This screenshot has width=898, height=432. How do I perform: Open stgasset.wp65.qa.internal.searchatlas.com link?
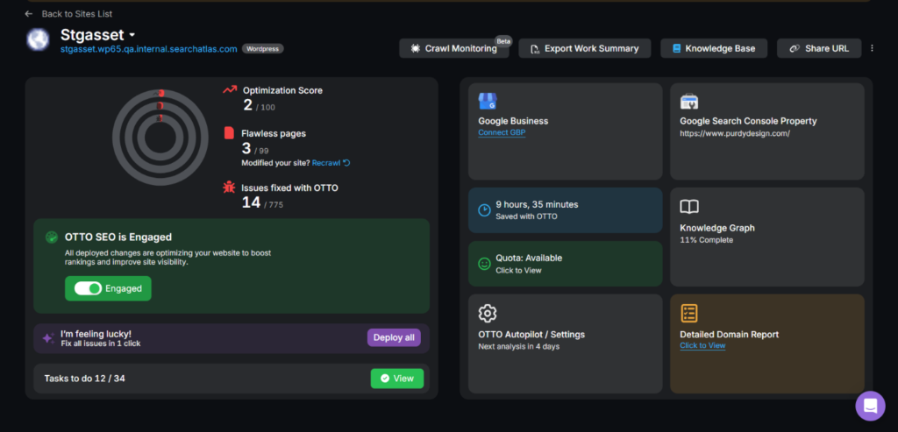(x=149, y=49)
